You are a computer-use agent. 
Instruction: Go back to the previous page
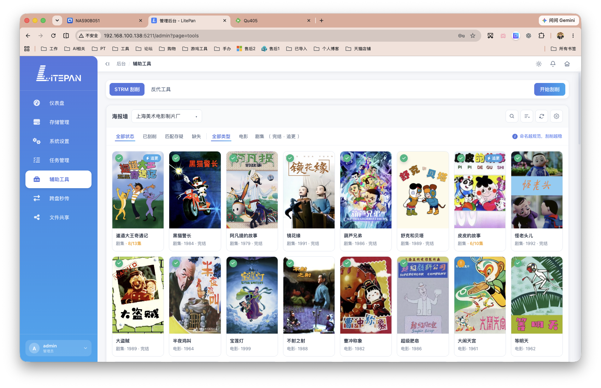click(x=28, y=36)
